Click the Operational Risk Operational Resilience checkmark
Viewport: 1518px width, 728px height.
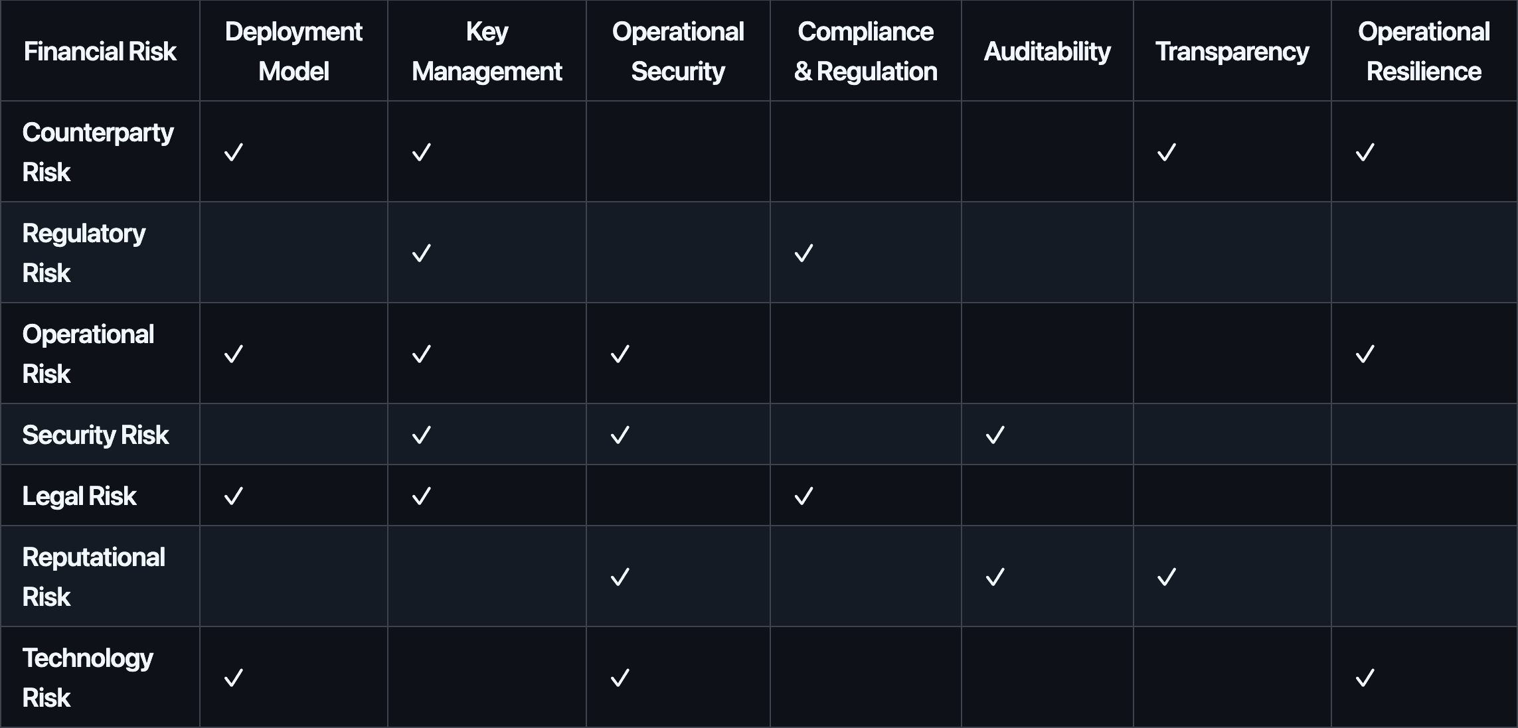coord(1365,354)
